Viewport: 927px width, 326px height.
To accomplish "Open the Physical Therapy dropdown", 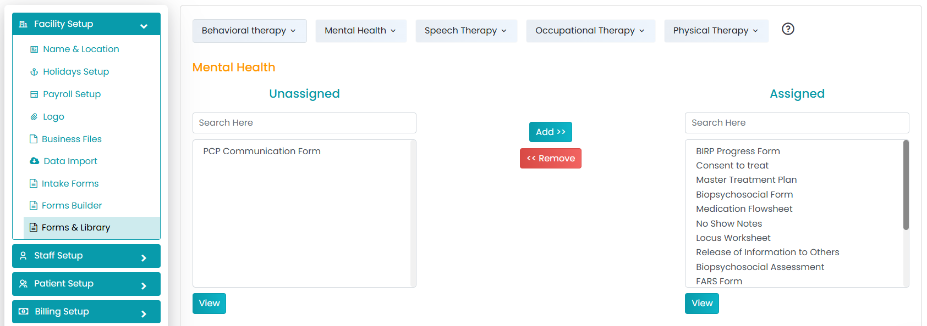I will (x=716, y=31).
